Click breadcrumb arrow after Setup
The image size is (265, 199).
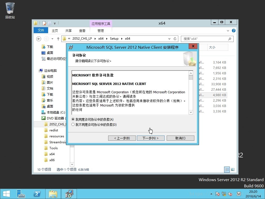(x=122, y=39)
